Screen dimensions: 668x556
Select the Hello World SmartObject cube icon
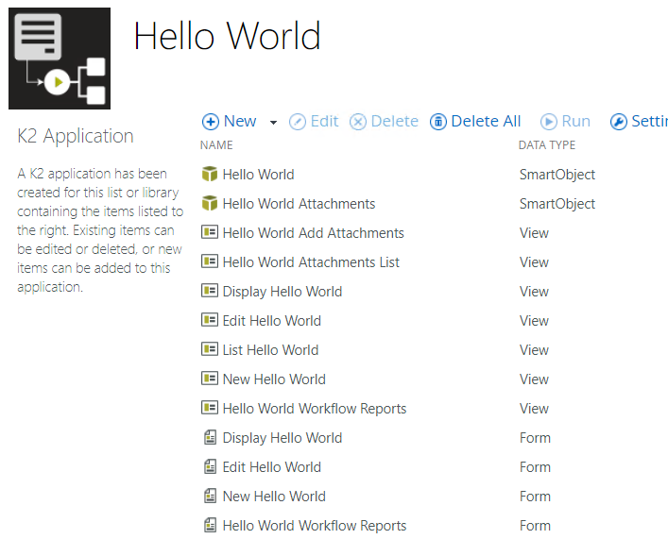point(210,175)
